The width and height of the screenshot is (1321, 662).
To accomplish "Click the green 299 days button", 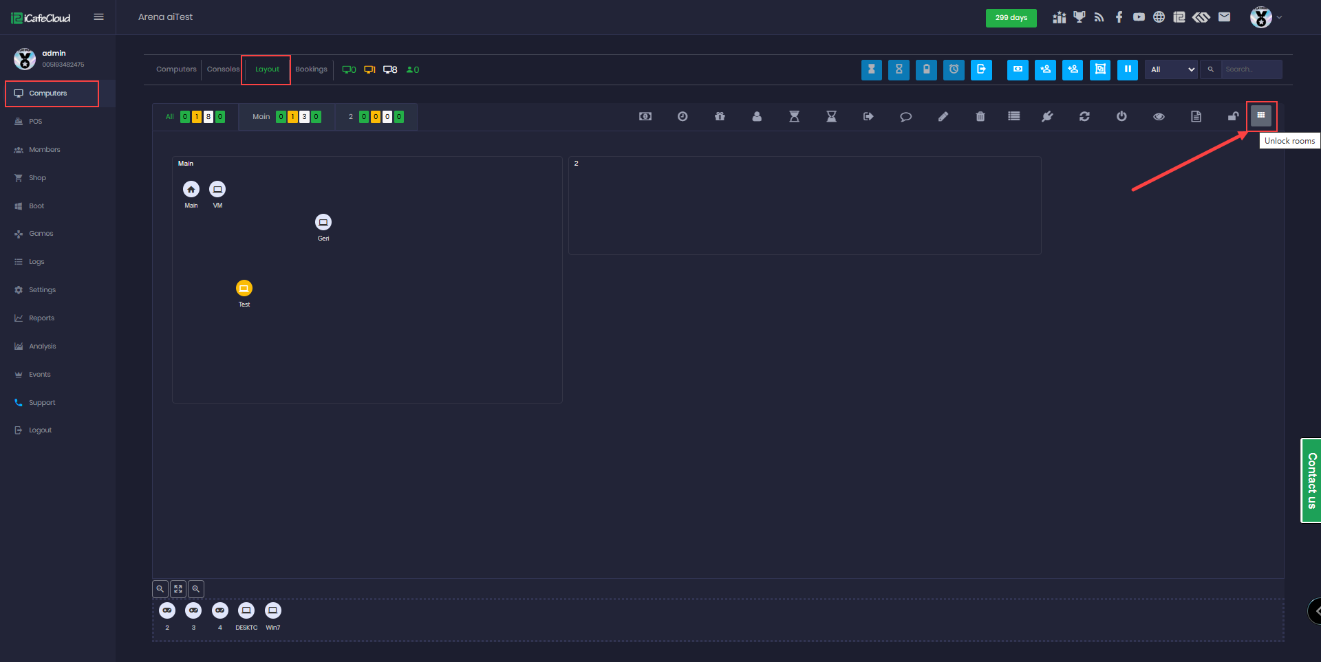I will [x=1011, y=18].
